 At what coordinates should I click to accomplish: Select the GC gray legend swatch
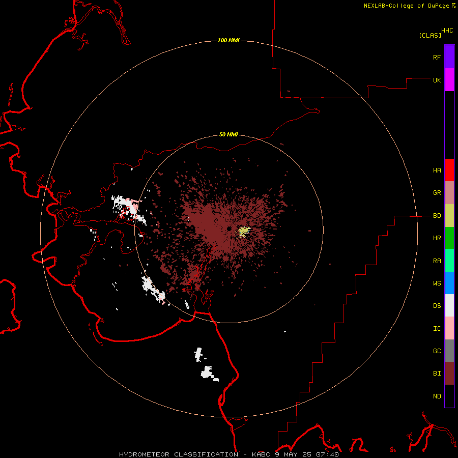449,351
